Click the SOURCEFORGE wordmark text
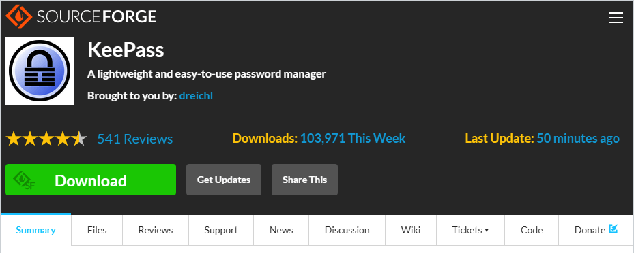 point(97,16)
